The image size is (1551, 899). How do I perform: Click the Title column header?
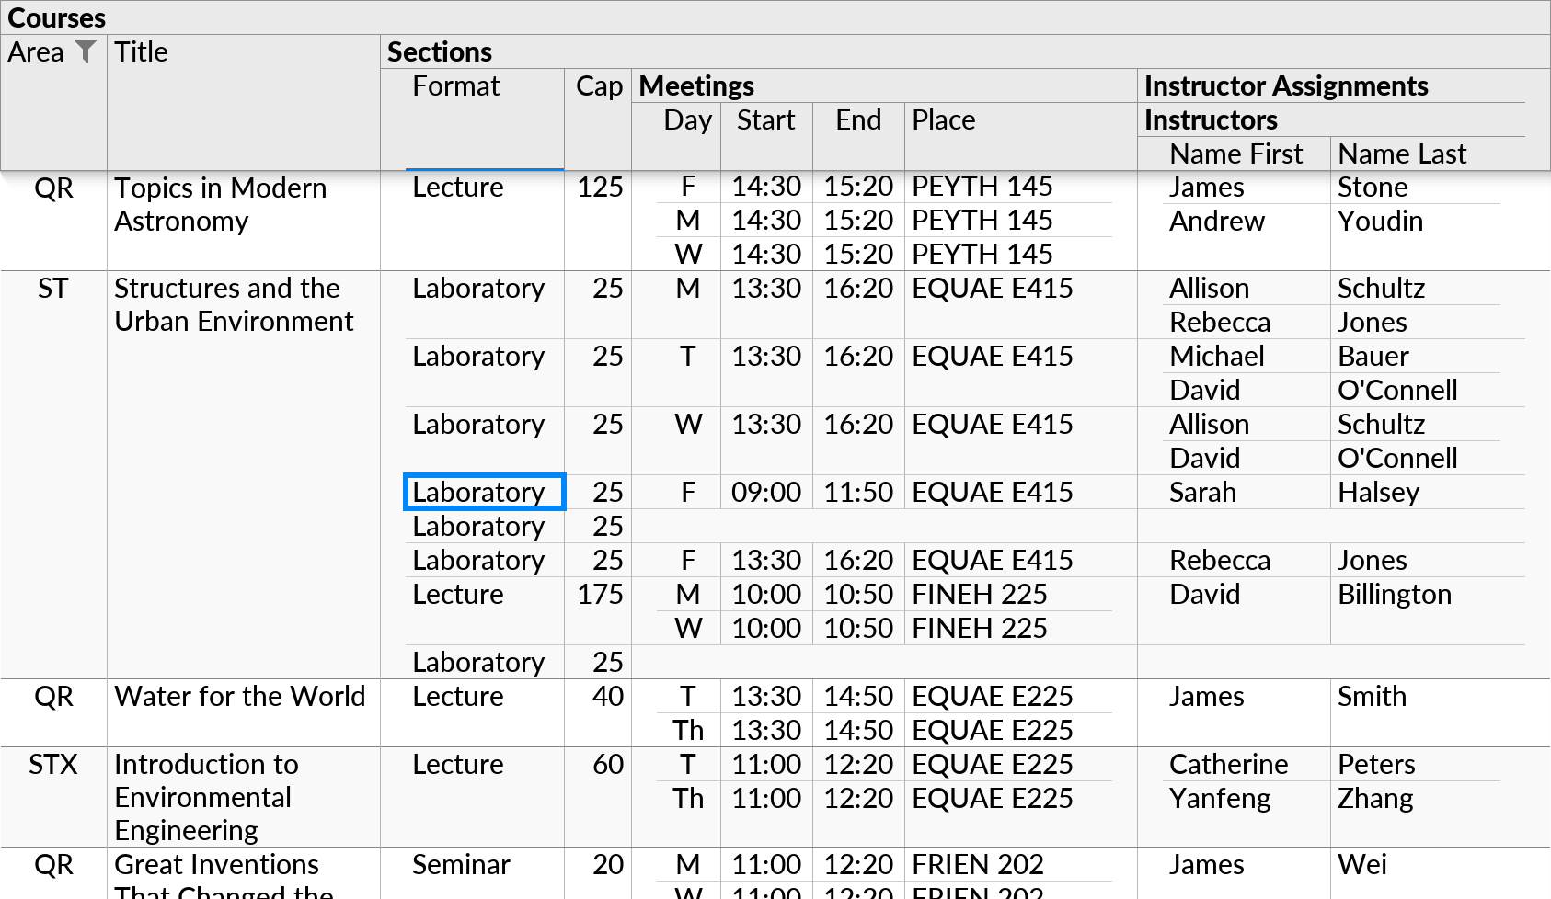141,52
